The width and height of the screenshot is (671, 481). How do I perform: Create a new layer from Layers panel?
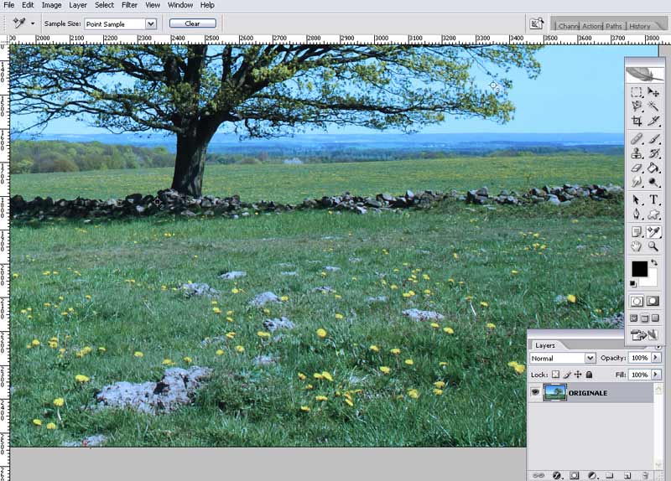click(x=628, y=475)
